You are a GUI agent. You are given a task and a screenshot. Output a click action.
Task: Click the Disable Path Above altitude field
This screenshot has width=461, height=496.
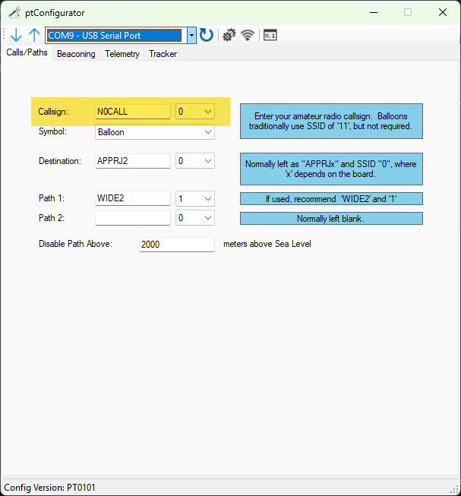177,245
